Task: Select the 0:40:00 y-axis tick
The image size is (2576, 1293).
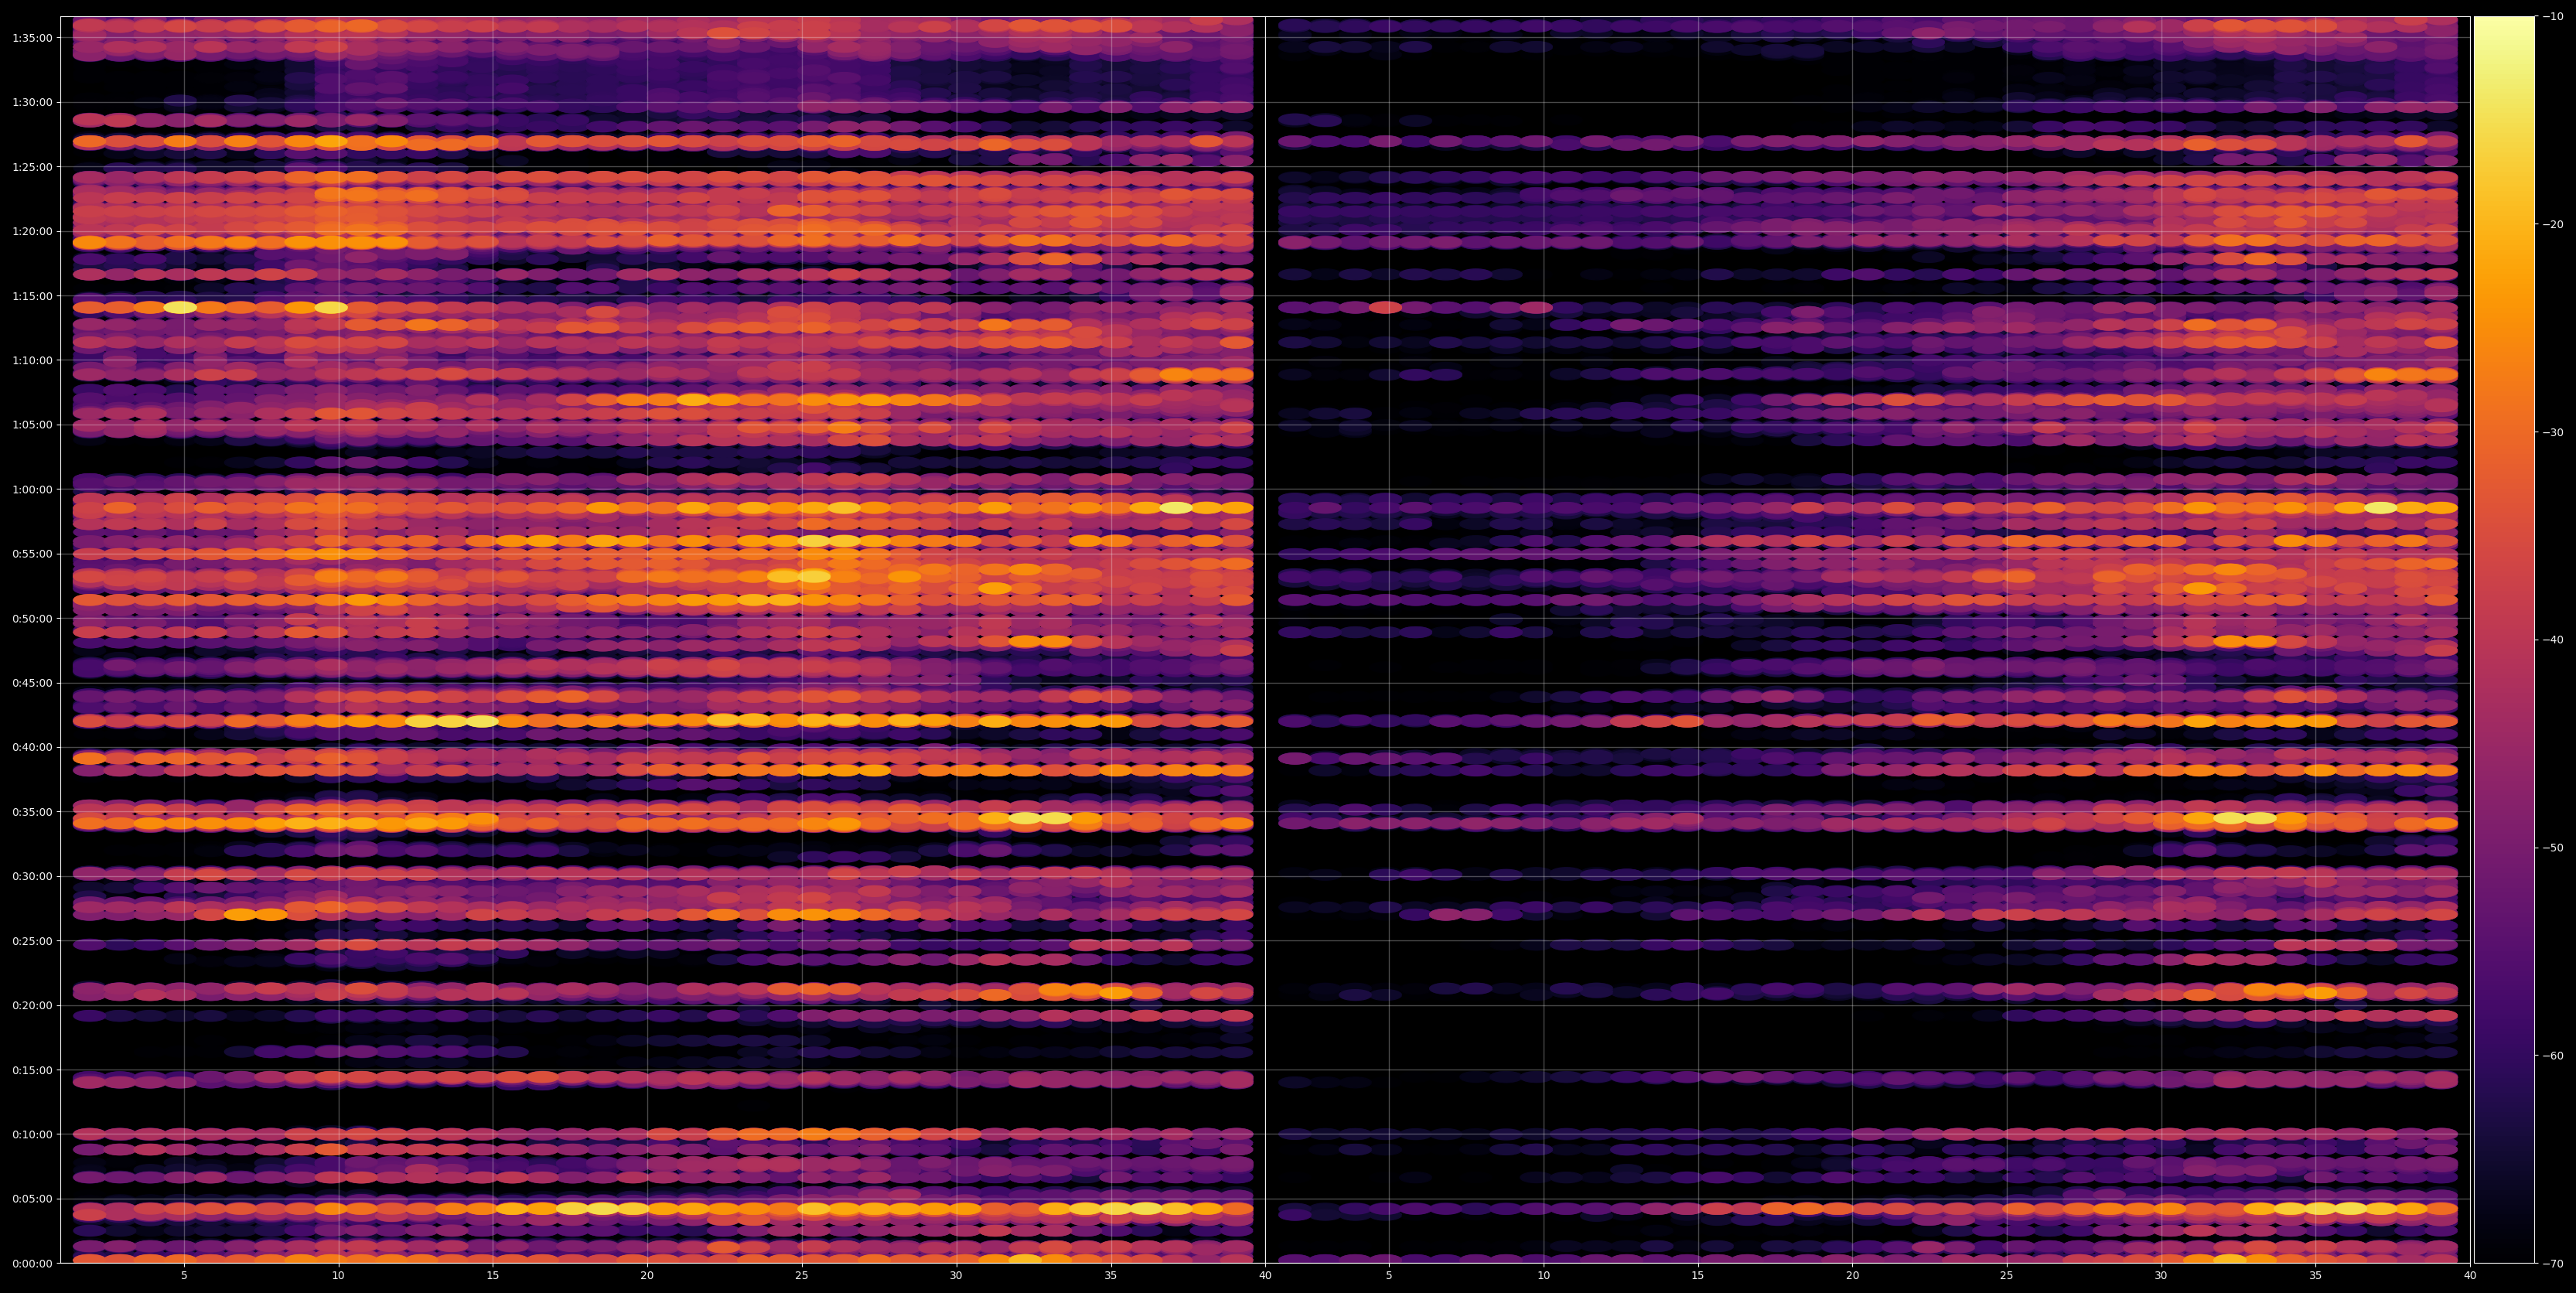Action: pos(33,747)
